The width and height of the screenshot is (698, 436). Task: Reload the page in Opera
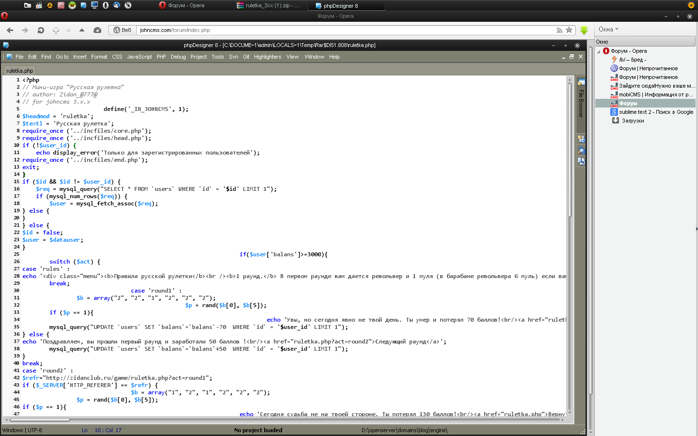click(41, 30)
